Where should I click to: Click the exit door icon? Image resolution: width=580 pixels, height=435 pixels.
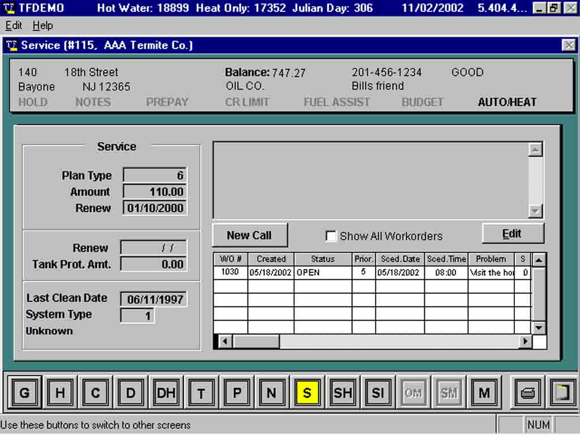pyautogui.click(x=562, y=393)
